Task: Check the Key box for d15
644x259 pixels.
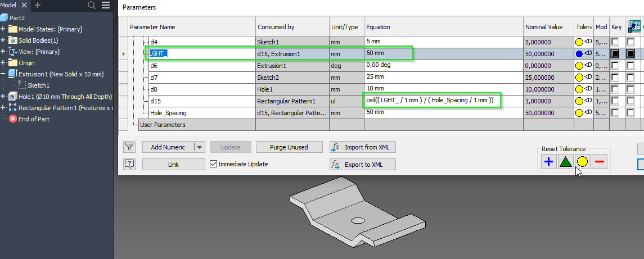Action: click(615, 101)
